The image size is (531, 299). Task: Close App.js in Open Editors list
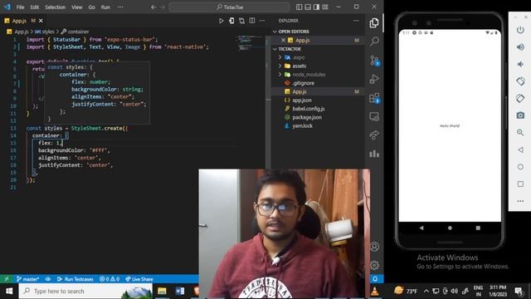(x=283, y=40)
